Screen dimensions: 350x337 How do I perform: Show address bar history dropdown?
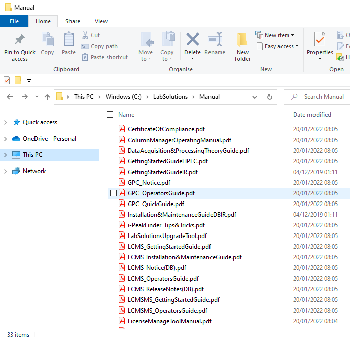click(x=255, y=97)
